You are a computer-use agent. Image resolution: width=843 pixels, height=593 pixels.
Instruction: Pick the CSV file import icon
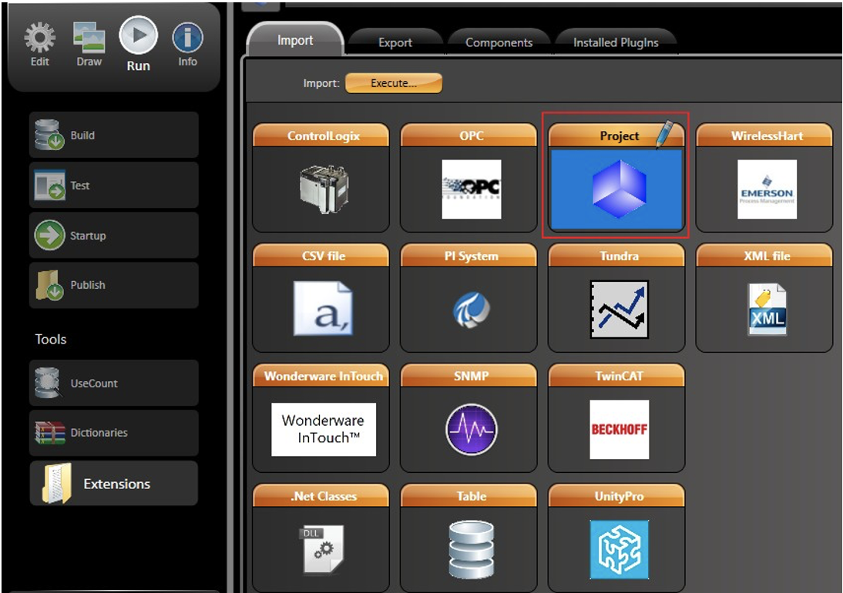tap(322, 309)
